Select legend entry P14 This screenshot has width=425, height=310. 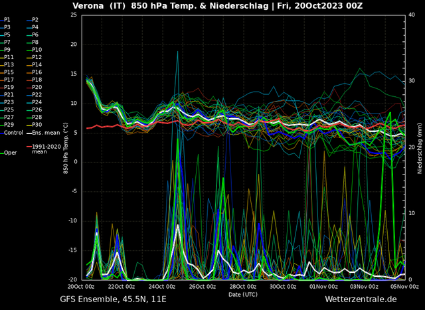(34, 65)
